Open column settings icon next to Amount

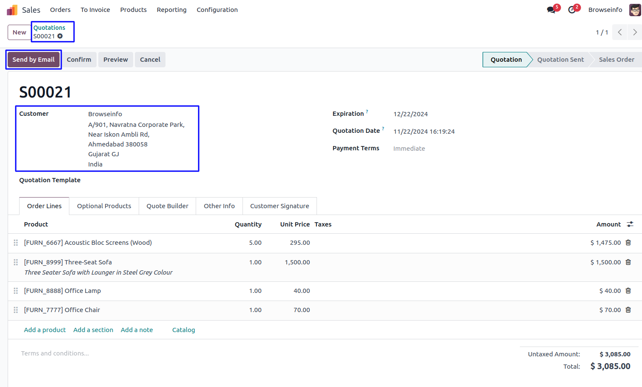coord(630,224)
